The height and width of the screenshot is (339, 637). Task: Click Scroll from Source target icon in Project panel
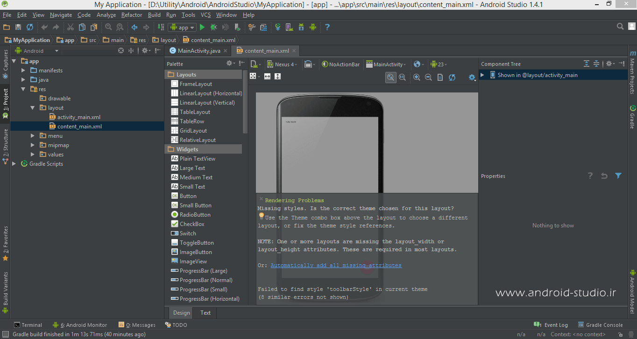(x=121, y=50)
